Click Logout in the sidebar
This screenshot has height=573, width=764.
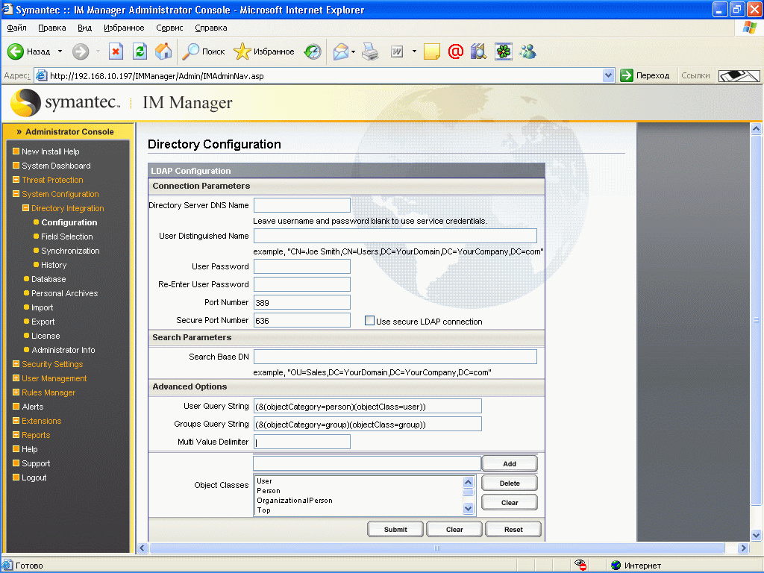click(34, 477)
